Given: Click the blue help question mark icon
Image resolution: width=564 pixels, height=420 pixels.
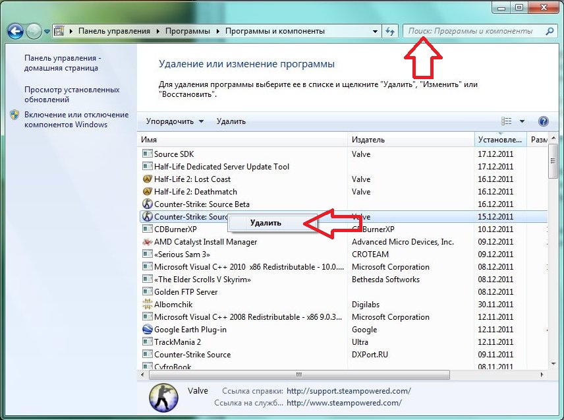Looking at the screenshot, I should pyautogui.click(x=544, y=121).
